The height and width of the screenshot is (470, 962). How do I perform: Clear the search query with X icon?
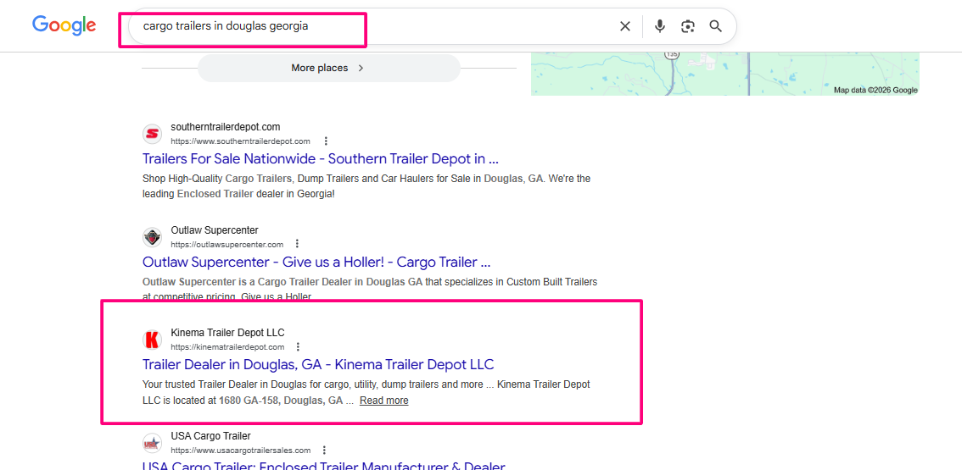click(624, 26)
